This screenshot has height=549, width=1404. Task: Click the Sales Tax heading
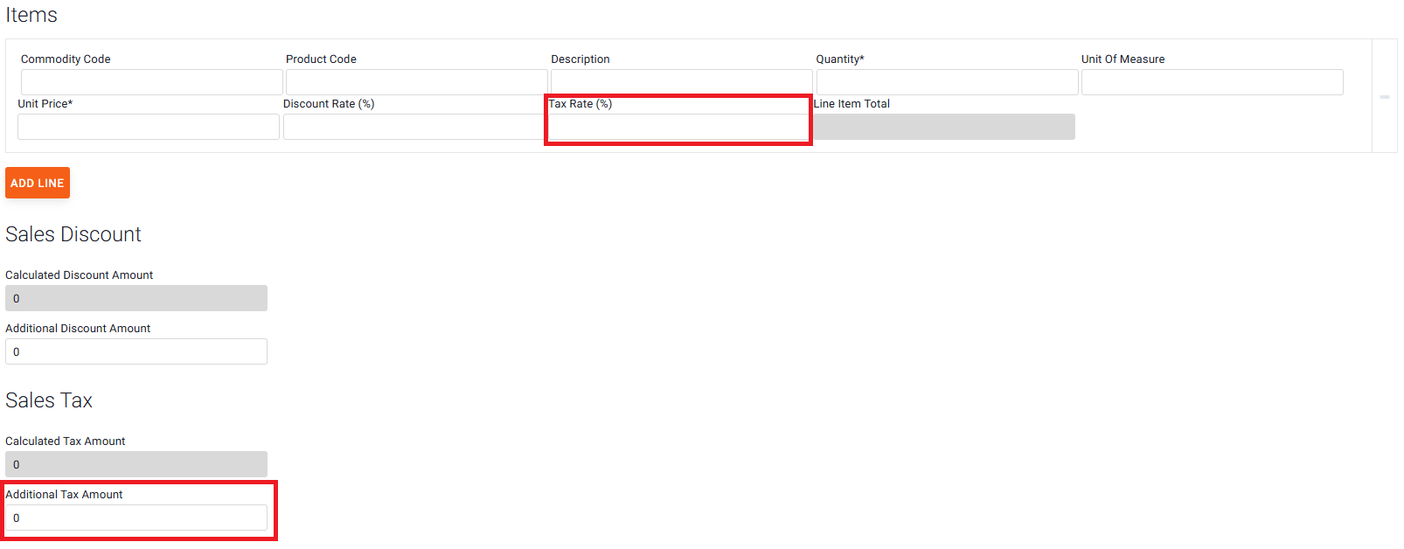tap(49, 400)
